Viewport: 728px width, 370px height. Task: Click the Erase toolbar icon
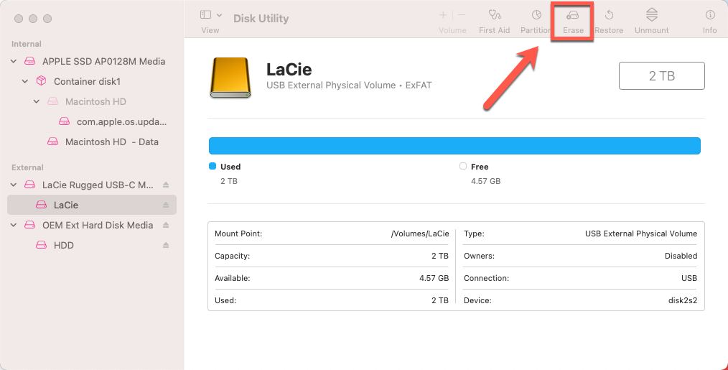(x=572, y=15)
